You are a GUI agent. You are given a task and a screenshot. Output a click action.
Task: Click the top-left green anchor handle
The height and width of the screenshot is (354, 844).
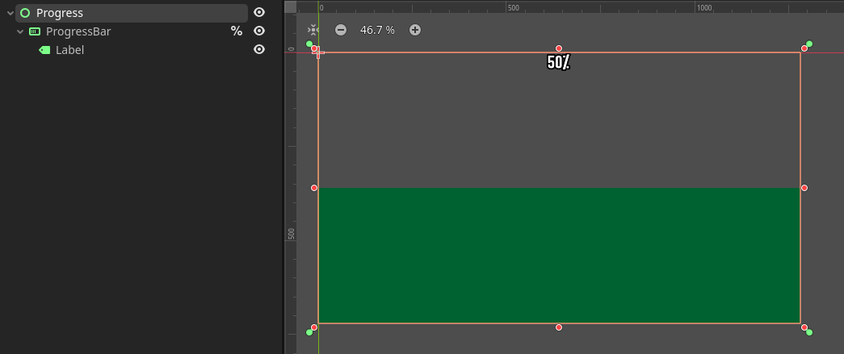pos(309,44)
